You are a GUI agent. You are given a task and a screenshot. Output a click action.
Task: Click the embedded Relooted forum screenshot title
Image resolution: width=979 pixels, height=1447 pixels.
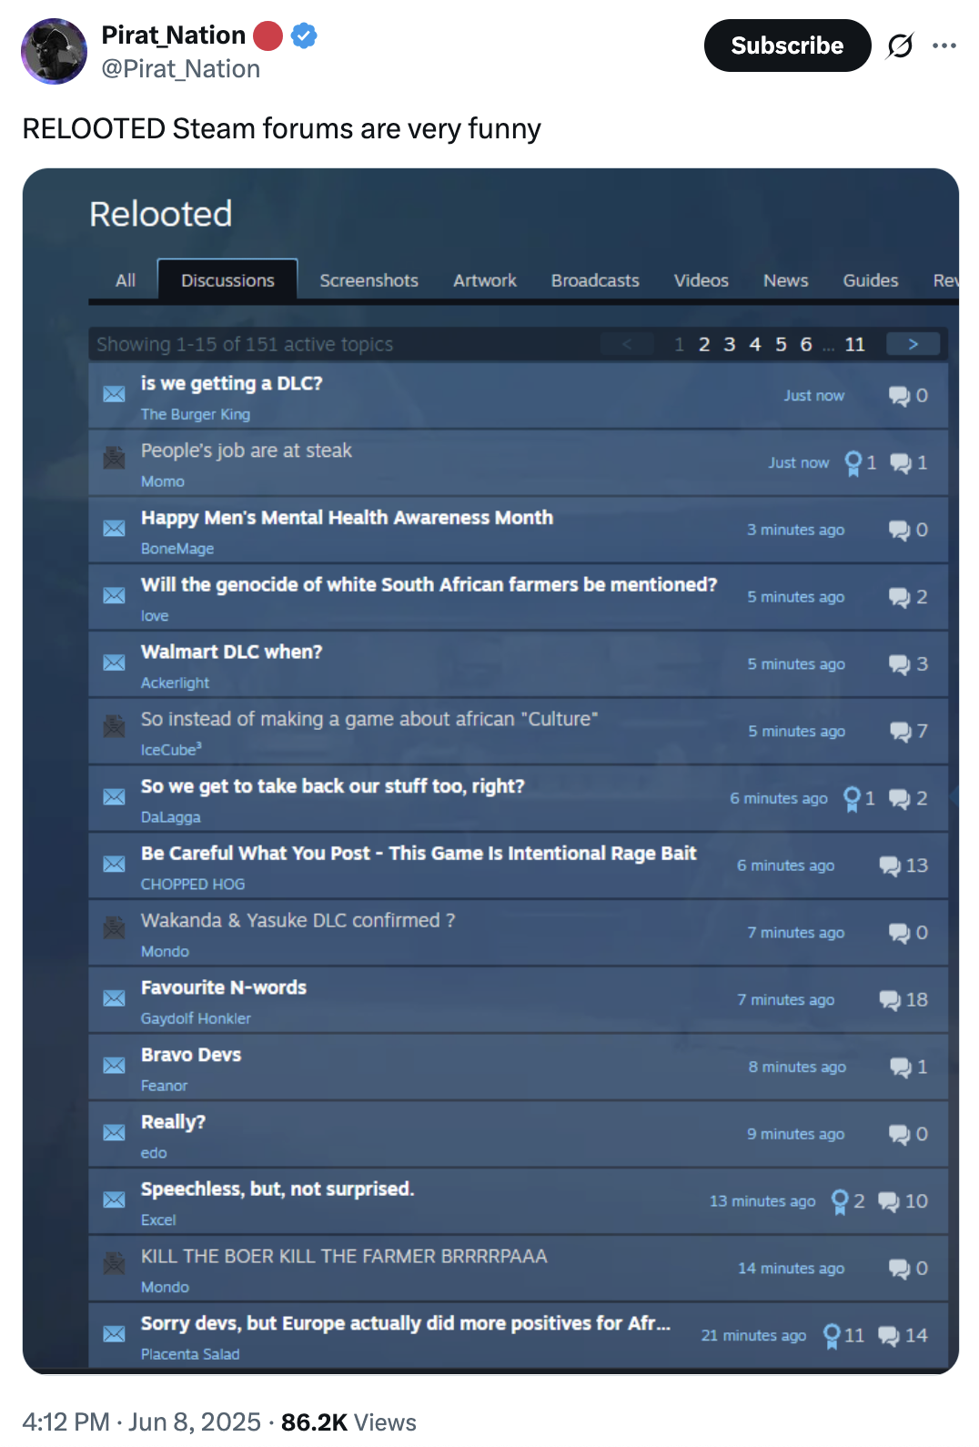(161, 215)
